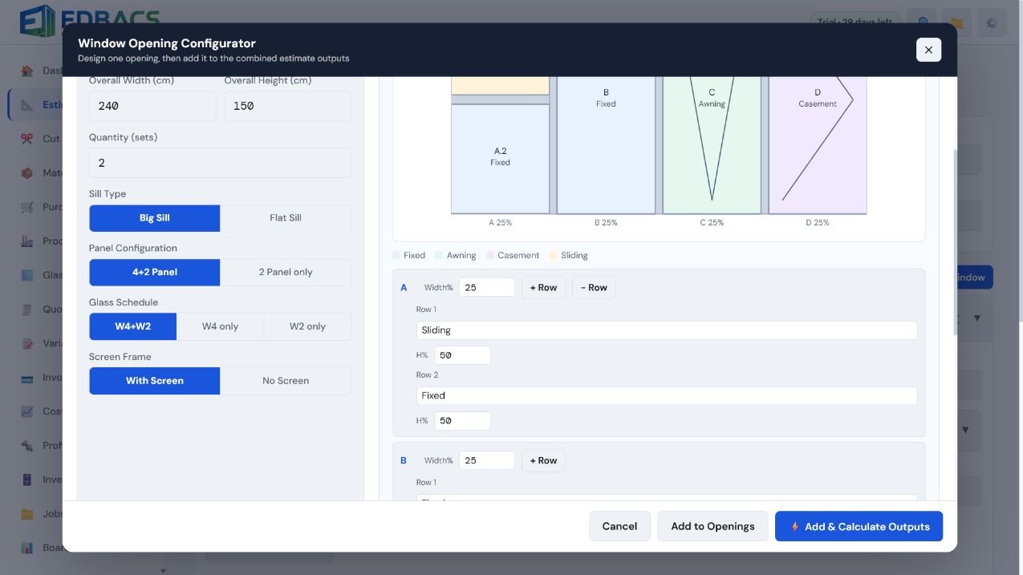Click the settings gear icon in header
1023x575 pixels.
992,22
